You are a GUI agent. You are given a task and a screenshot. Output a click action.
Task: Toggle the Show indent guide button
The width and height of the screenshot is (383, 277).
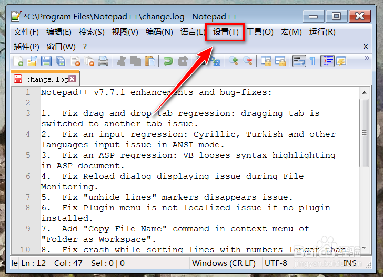pyautogui.click(x=327, y=61)
